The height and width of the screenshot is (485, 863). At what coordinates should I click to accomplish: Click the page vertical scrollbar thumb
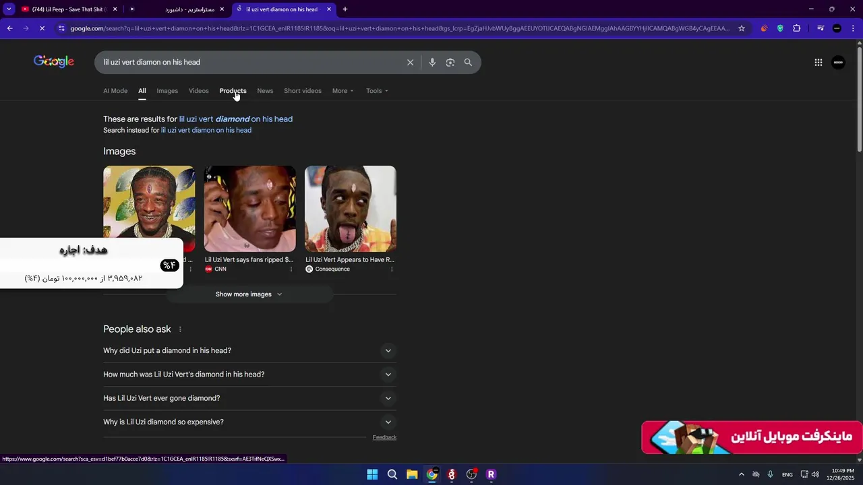859,99
